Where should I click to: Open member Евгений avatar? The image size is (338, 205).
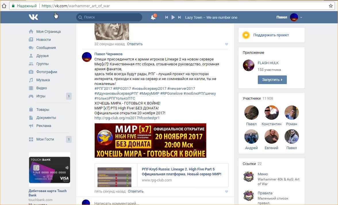(x=271, y=136)
